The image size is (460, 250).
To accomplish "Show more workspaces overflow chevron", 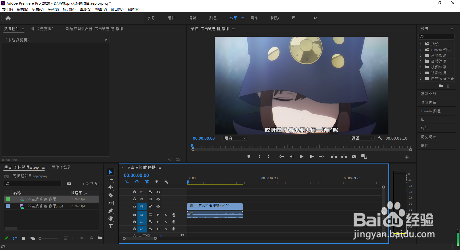I will pos(315,18).
